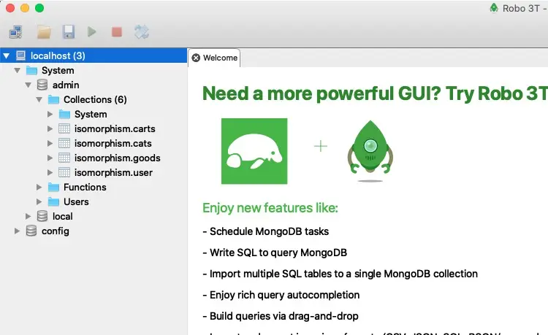Image resolution: width=548 pixels, height=335 pixels.
Task: Select the isomorphism.carts collection name
Action: pos(115,128)
